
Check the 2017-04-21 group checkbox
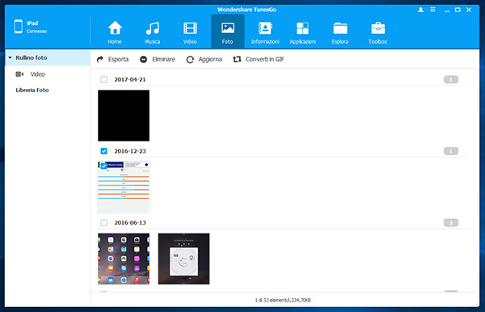pos(104,79)
